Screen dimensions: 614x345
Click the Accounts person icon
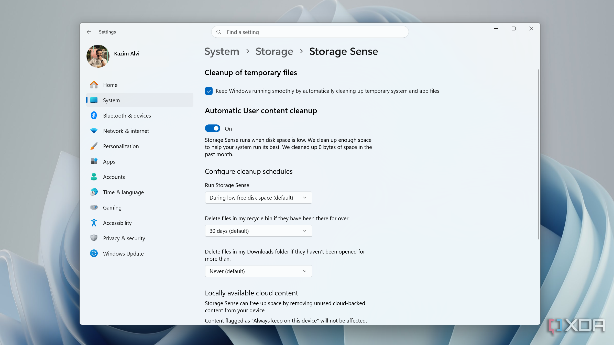(x=94, y=177)
